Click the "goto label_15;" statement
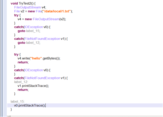The height and width of the screenshot is (117, 163). tap(29, 31)
